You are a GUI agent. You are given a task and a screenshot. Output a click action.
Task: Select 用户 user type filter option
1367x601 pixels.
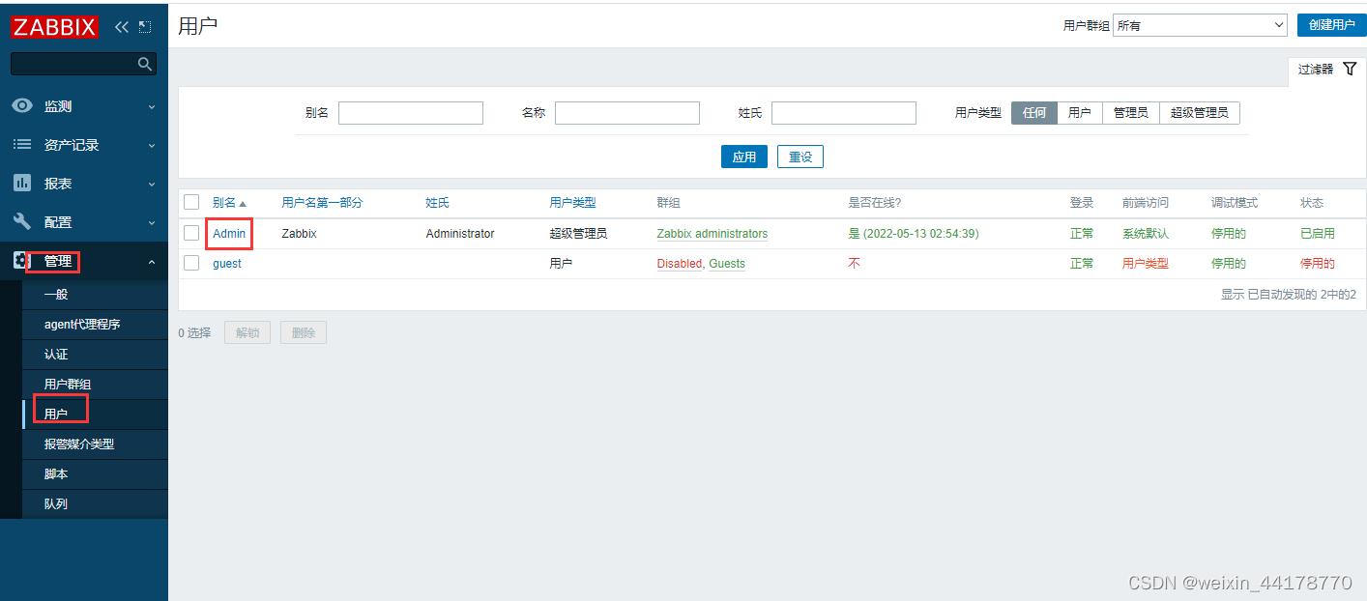coord(1080,113)
